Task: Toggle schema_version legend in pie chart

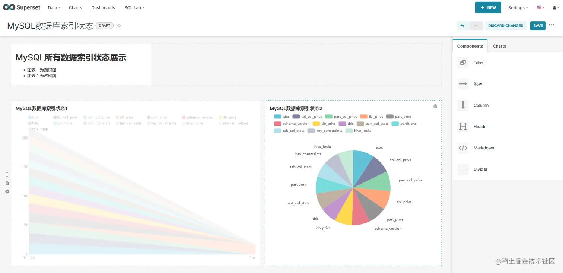Action: [x=292, y=124]
